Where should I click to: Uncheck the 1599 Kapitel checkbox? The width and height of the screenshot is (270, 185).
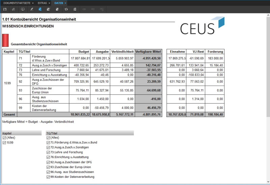coord(4,143)
